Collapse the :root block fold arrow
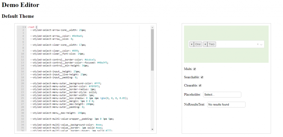 [25, 27]
